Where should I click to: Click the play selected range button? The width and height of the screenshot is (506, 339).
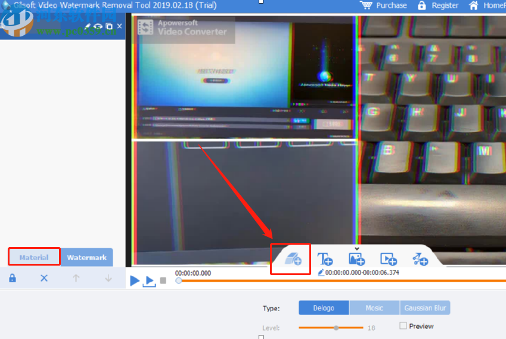tap(150, 281)
